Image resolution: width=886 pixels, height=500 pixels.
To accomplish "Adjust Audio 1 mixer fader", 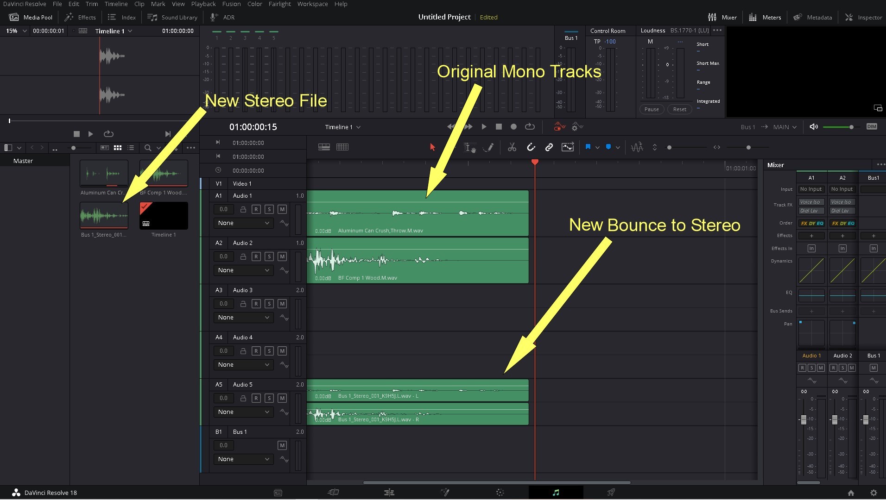I will [x=804, y=419].
